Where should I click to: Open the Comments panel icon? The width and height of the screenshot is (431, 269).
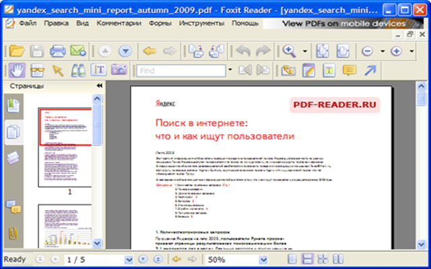point(13,207)
